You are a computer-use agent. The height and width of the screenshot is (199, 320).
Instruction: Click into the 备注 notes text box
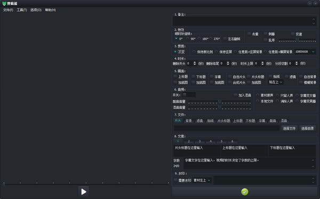click(244, 21)
